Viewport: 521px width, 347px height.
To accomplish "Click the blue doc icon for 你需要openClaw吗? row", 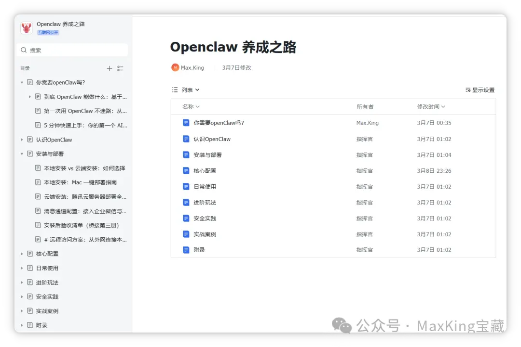I will pyautogui.click(x=186, y=123).
